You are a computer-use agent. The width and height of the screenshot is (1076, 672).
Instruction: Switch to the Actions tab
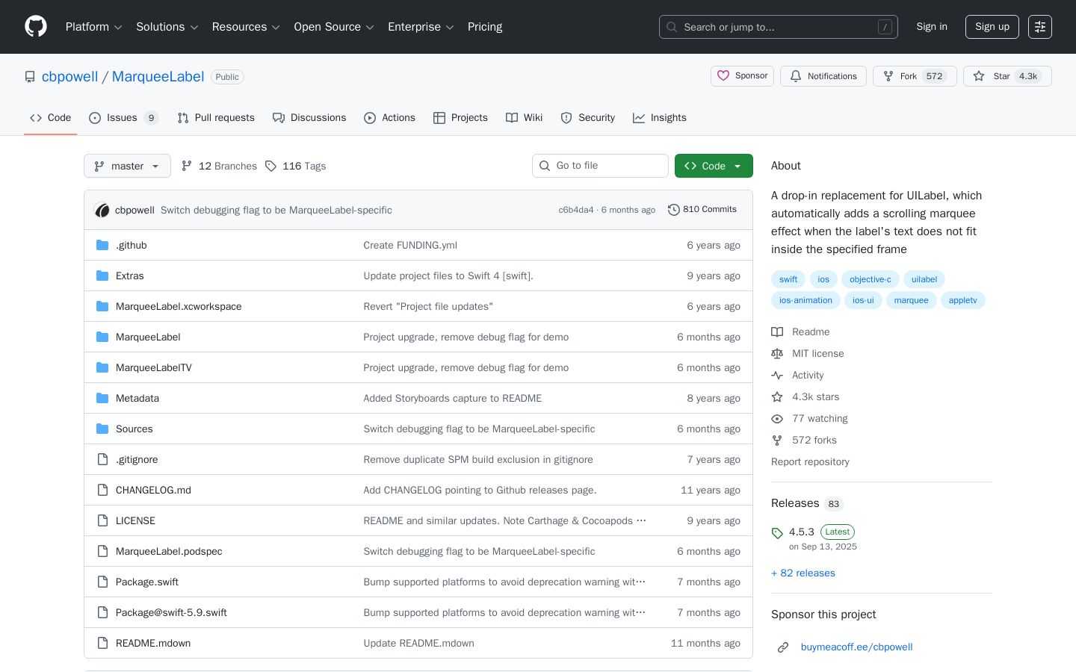pos(389,118)
